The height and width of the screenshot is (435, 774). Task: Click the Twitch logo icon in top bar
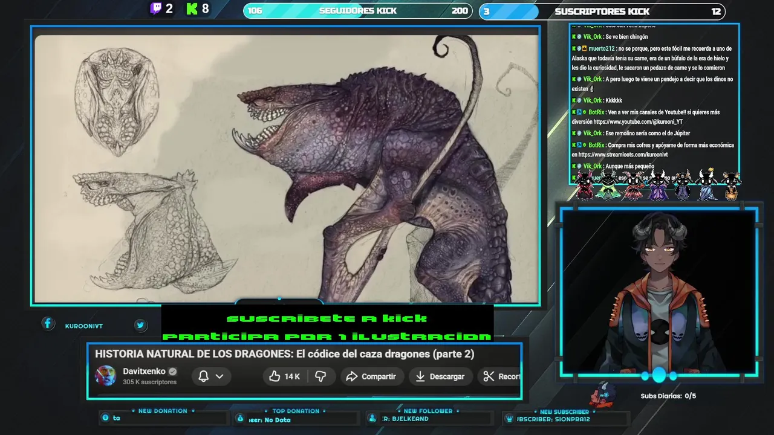click(156, 8)
